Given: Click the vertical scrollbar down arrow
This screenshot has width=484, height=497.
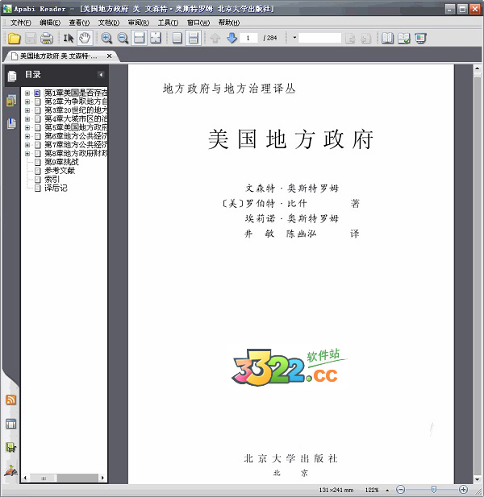Looking at the screenshot, I should (x=477, y=479).
